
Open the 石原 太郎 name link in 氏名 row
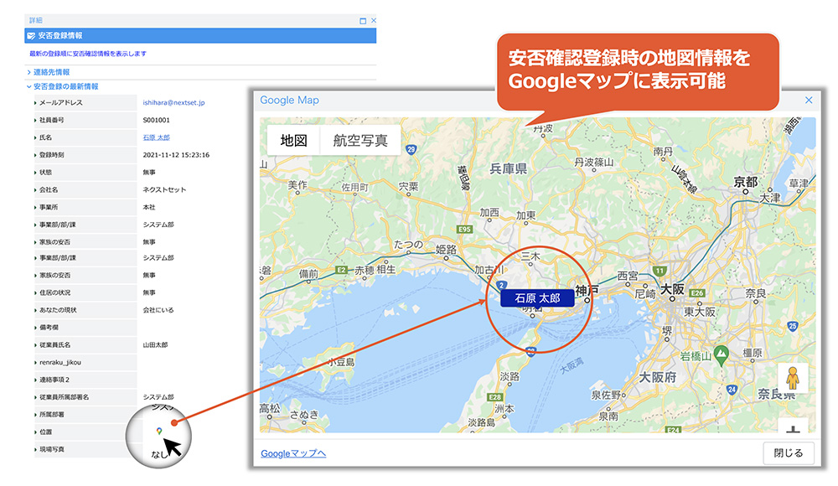[156, 137]
